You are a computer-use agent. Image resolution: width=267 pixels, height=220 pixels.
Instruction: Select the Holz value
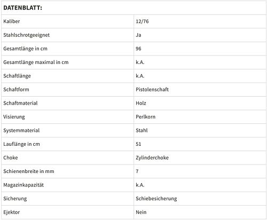[x=141, y=103]
